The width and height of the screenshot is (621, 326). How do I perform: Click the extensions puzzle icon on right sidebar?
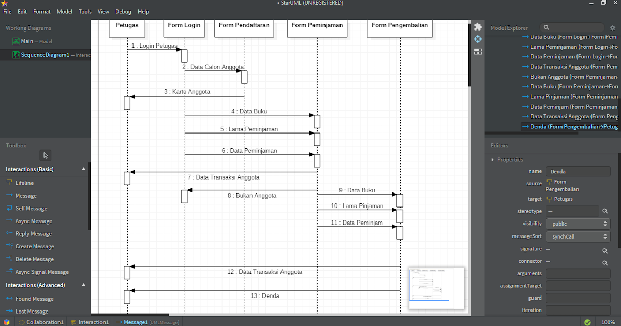478,25
